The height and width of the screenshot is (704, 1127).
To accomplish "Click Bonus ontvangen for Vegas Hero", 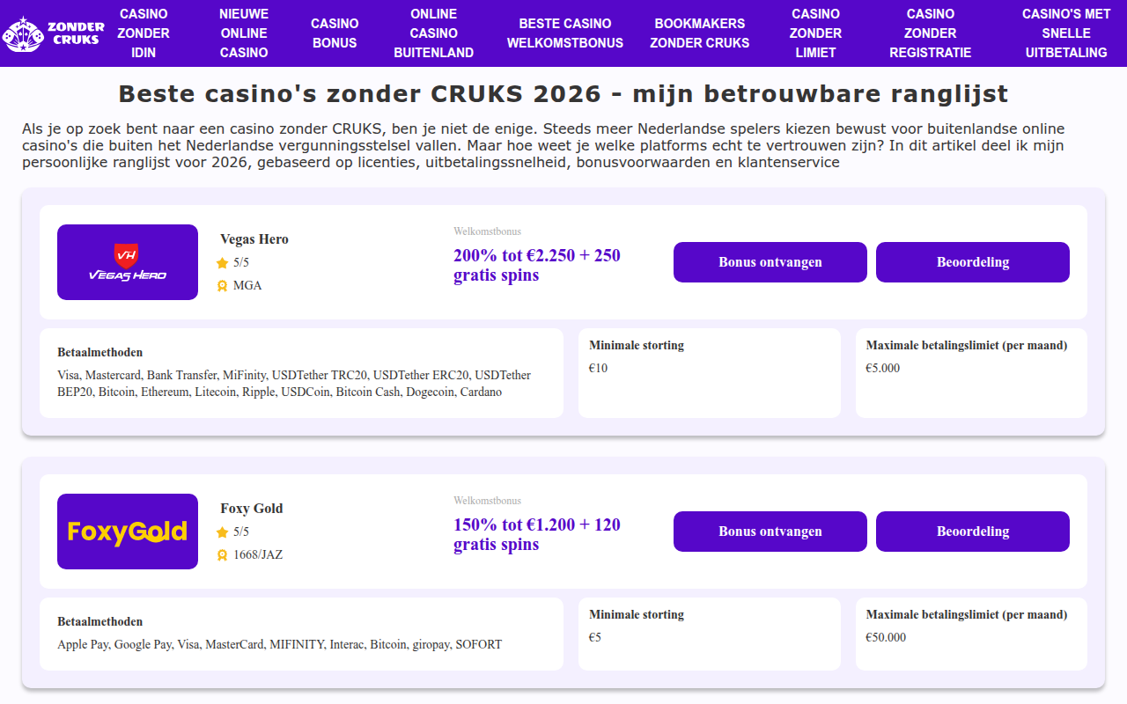I will pyautogui.click(x=770, y=262).
